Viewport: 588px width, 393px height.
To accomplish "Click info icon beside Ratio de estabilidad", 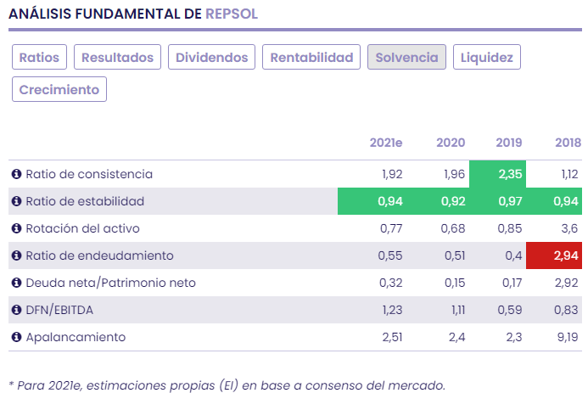I will click(x=16, y=201).
